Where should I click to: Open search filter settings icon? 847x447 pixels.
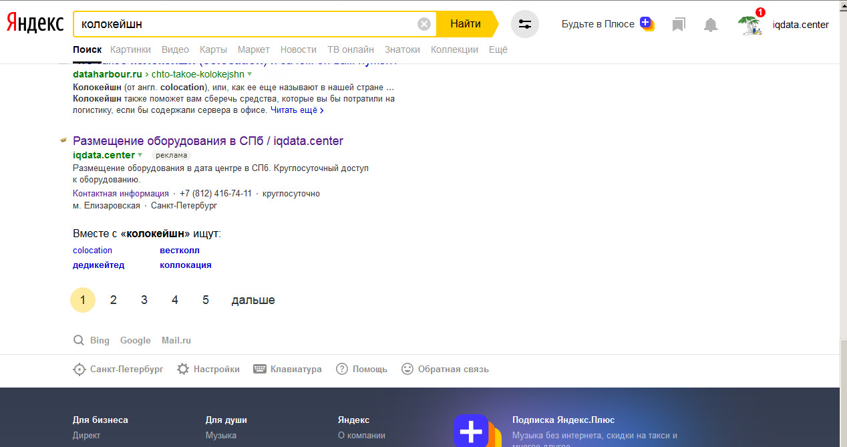[525, 24]
